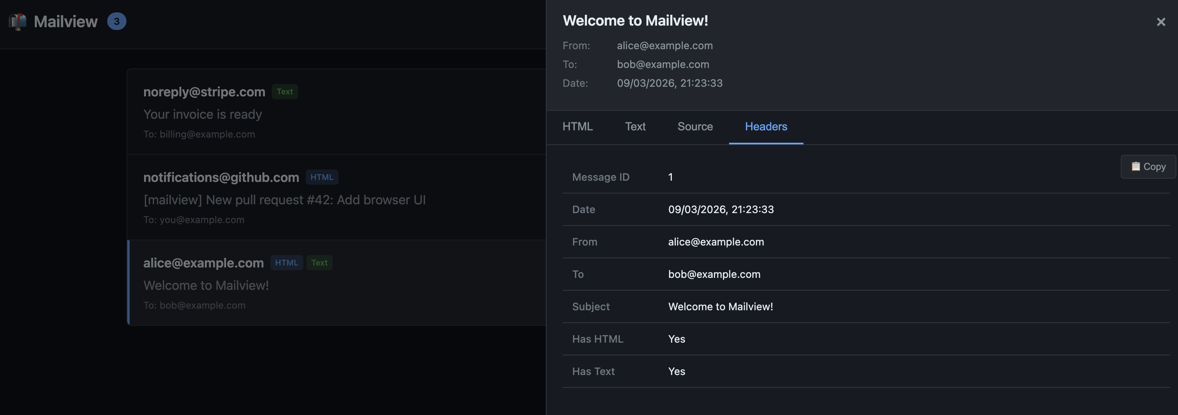Image resolution: width=1178 pixels, height=415 pixels.
Task: Click the date value in the panel header
Action: [x=670, y=83]
